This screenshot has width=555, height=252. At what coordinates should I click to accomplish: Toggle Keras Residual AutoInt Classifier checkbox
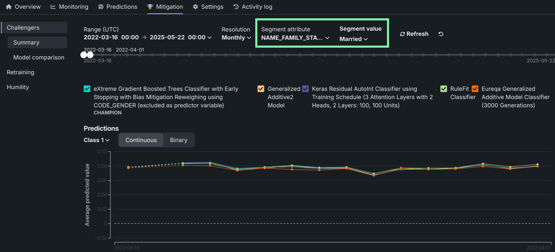(305, 89)
